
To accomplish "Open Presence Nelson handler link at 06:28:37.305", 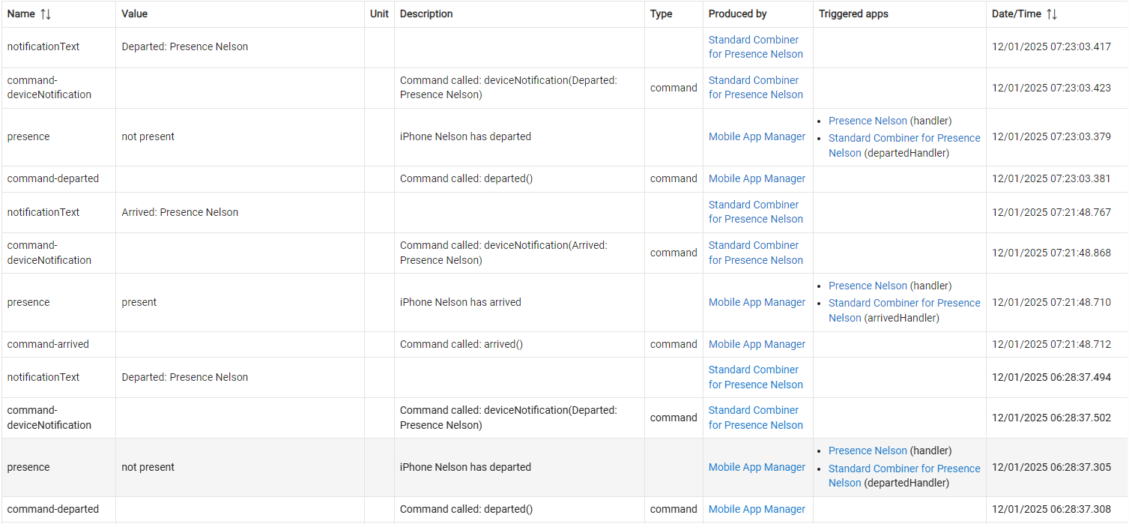I will 868,451.
